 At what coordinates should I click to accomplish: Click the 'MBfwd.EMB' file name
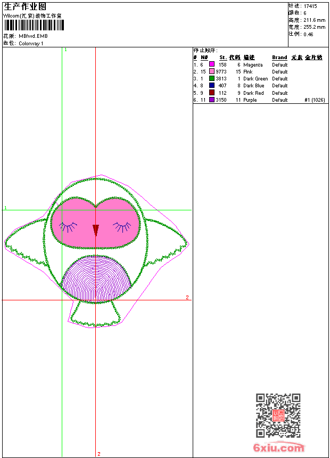[x=34, y=36]
